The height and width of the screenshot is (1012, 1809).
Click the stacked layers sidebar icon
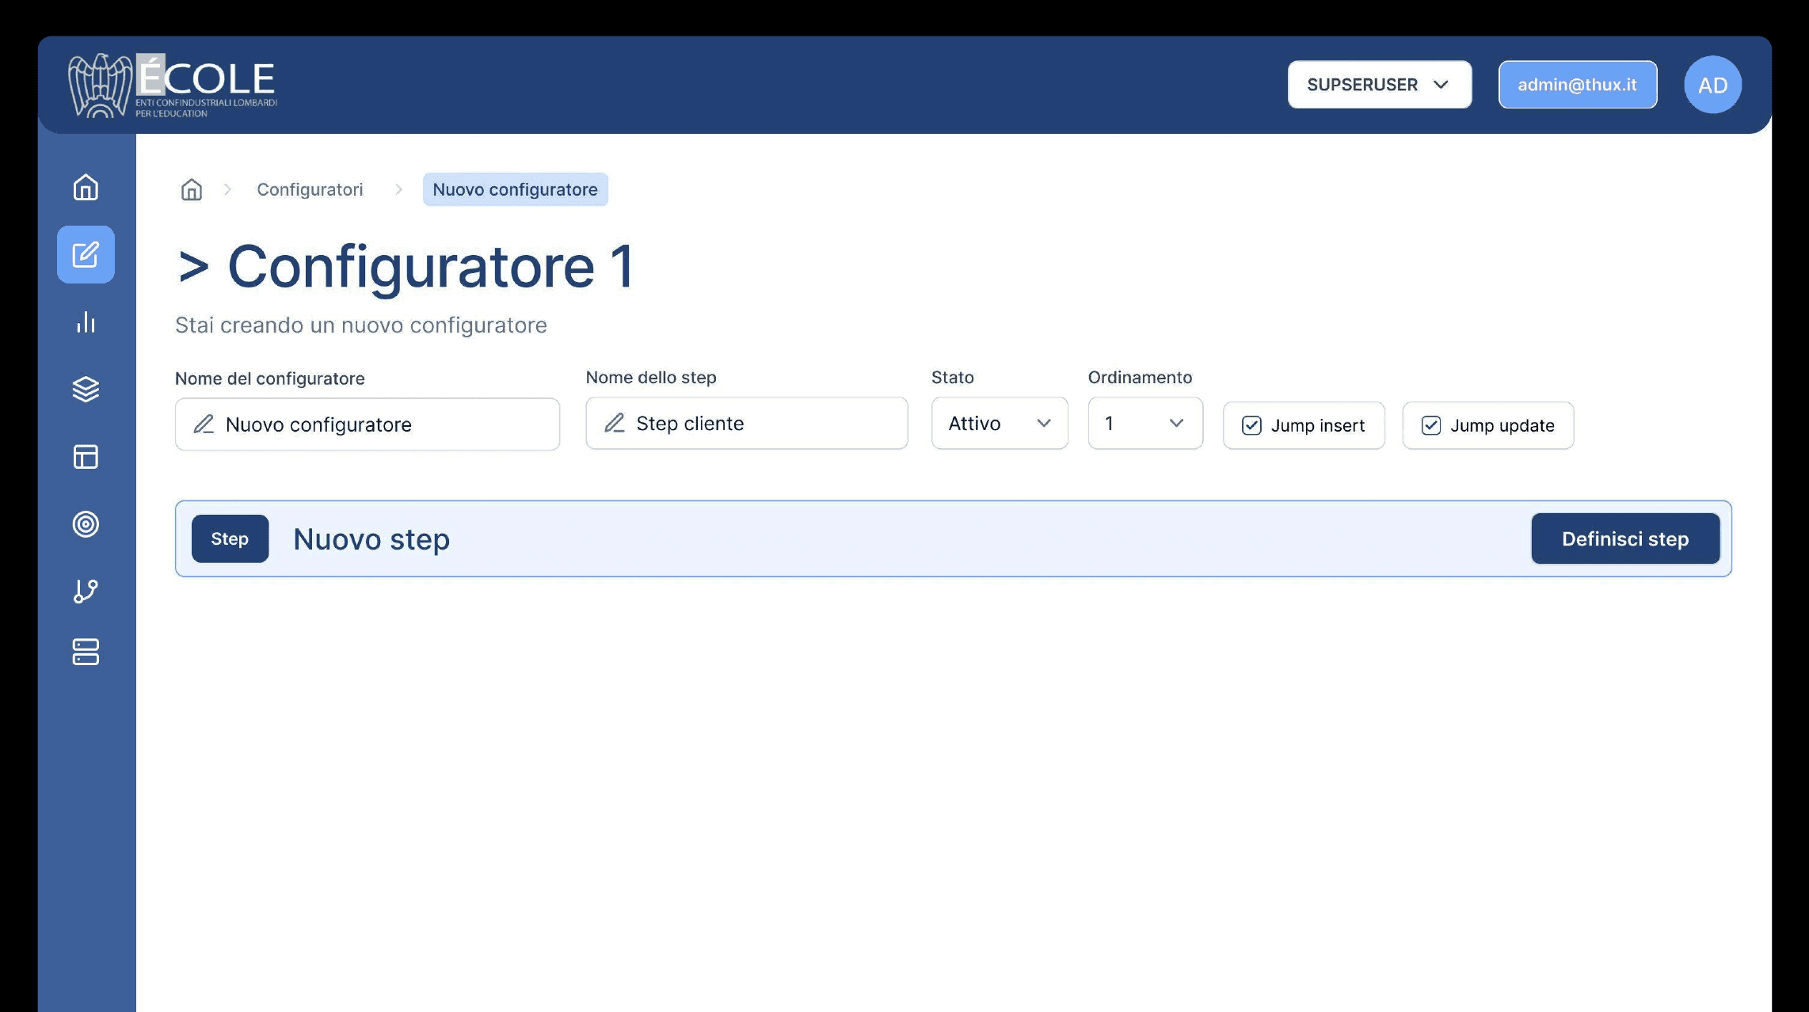pyautogui.click(x=86, y=389)
